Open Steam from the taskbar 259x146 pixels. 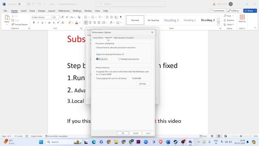click(x=175, y=142)
